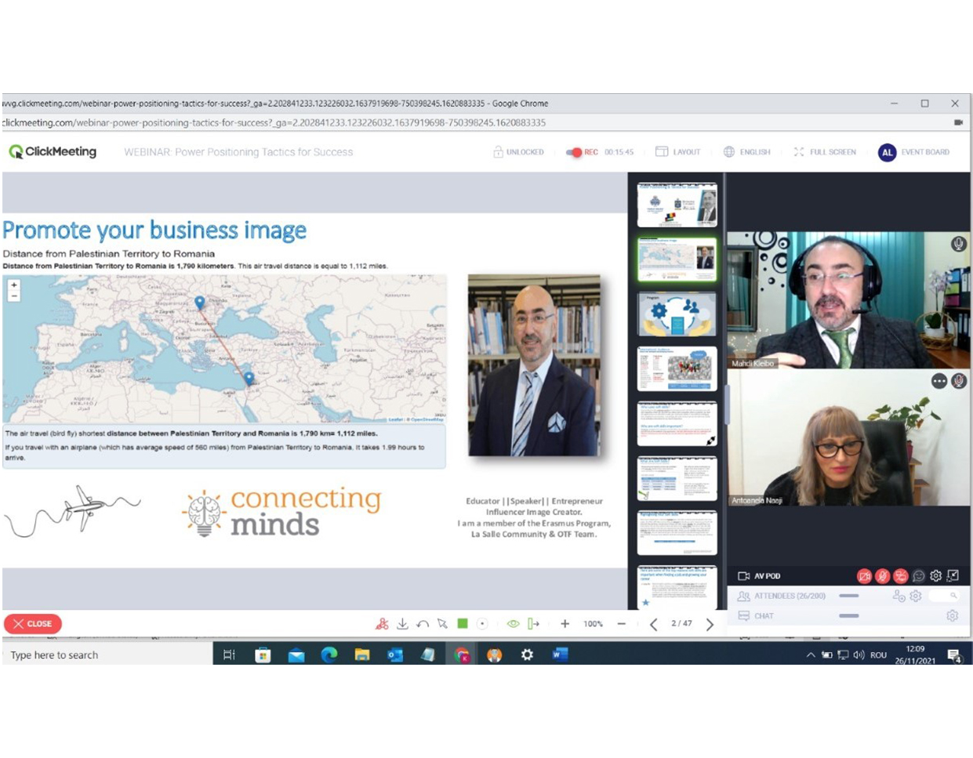The height and width of the screenshot is (758, 973).
Task: Open the chat settings gear
Action: [x=952, y=616]
